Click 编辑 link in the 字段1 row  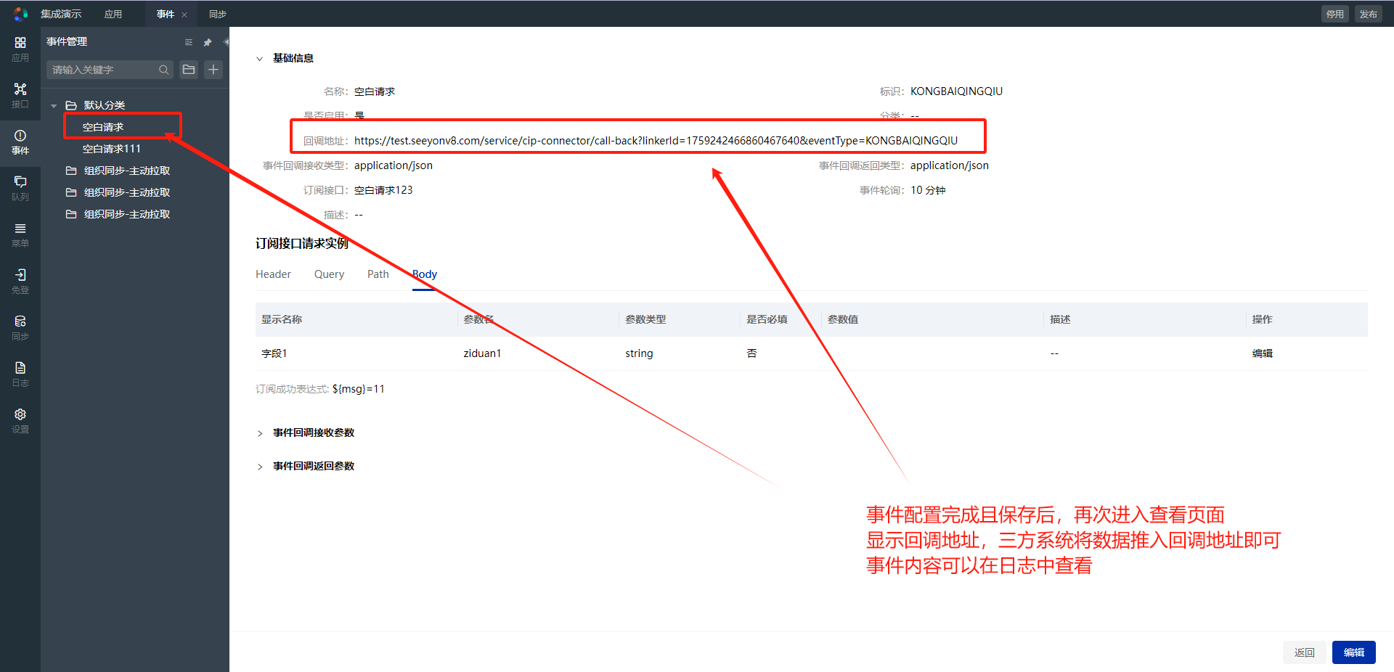point(1262,353)
